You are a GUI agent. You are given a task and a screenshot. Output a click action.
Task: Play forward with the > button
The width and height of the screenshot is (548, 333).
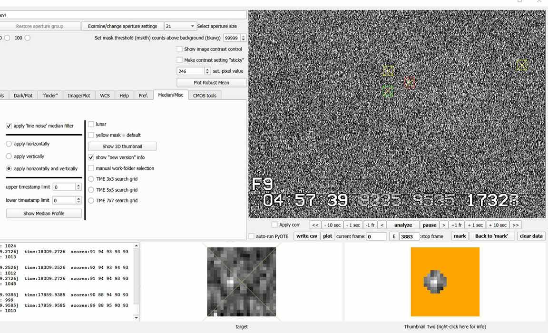443,225
